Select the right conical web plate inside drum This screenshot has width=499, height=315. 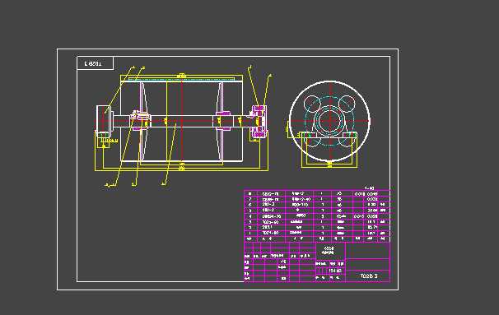click(x=220, y=121)
